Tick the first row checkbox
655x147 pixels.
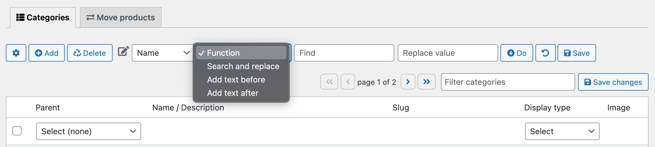tap(17, 131)
